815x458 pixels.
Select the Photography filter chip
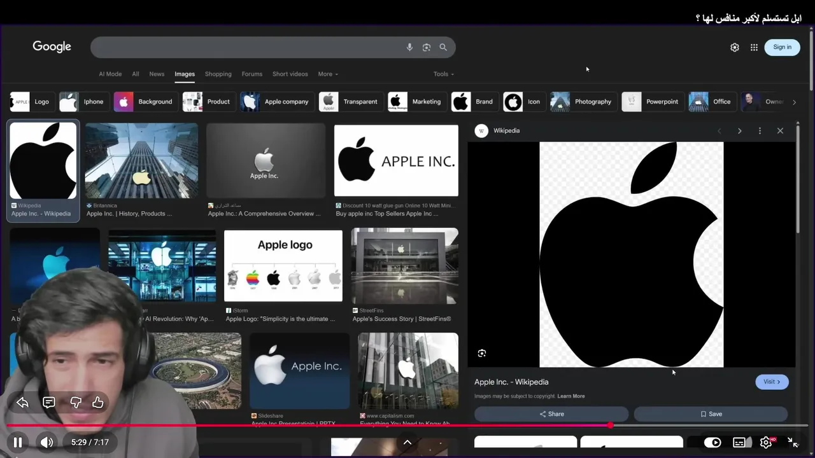point(583,102)
